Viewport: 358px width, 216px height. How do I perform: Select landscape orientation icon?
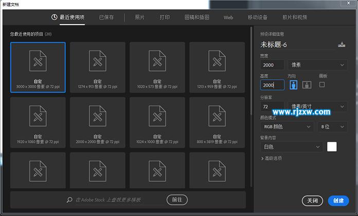[x=307, y=85]
